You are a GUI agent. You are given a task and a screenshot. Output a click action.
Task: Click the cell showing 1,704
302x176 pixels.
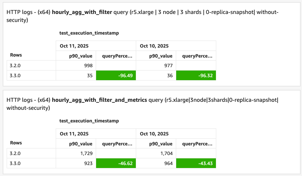[x=156, y=153]
